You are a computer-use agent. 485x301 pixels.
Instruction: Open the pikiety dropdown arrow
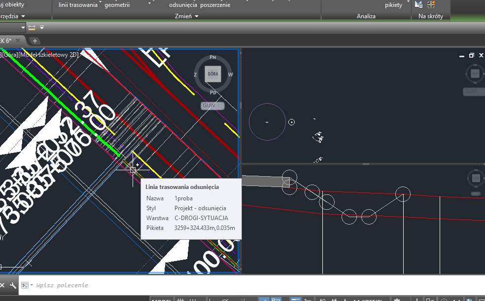408,2
